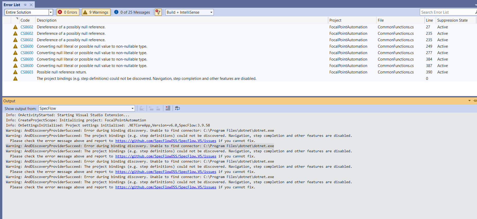Click Go to Previous Message output icon

click(151, 108)
